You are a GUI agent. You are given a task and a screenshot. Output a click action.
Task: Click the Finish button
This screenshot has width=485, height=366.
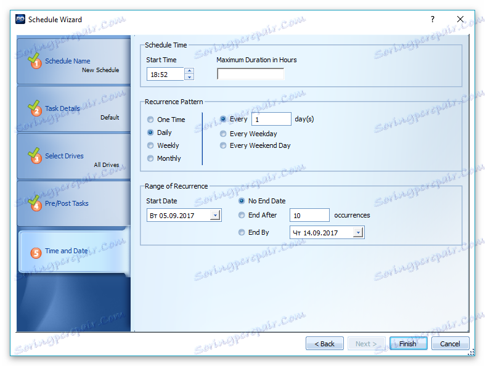click(408, 343)
